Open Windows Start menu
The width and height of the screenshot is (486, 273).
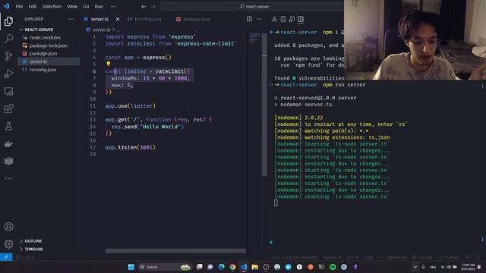131,267
